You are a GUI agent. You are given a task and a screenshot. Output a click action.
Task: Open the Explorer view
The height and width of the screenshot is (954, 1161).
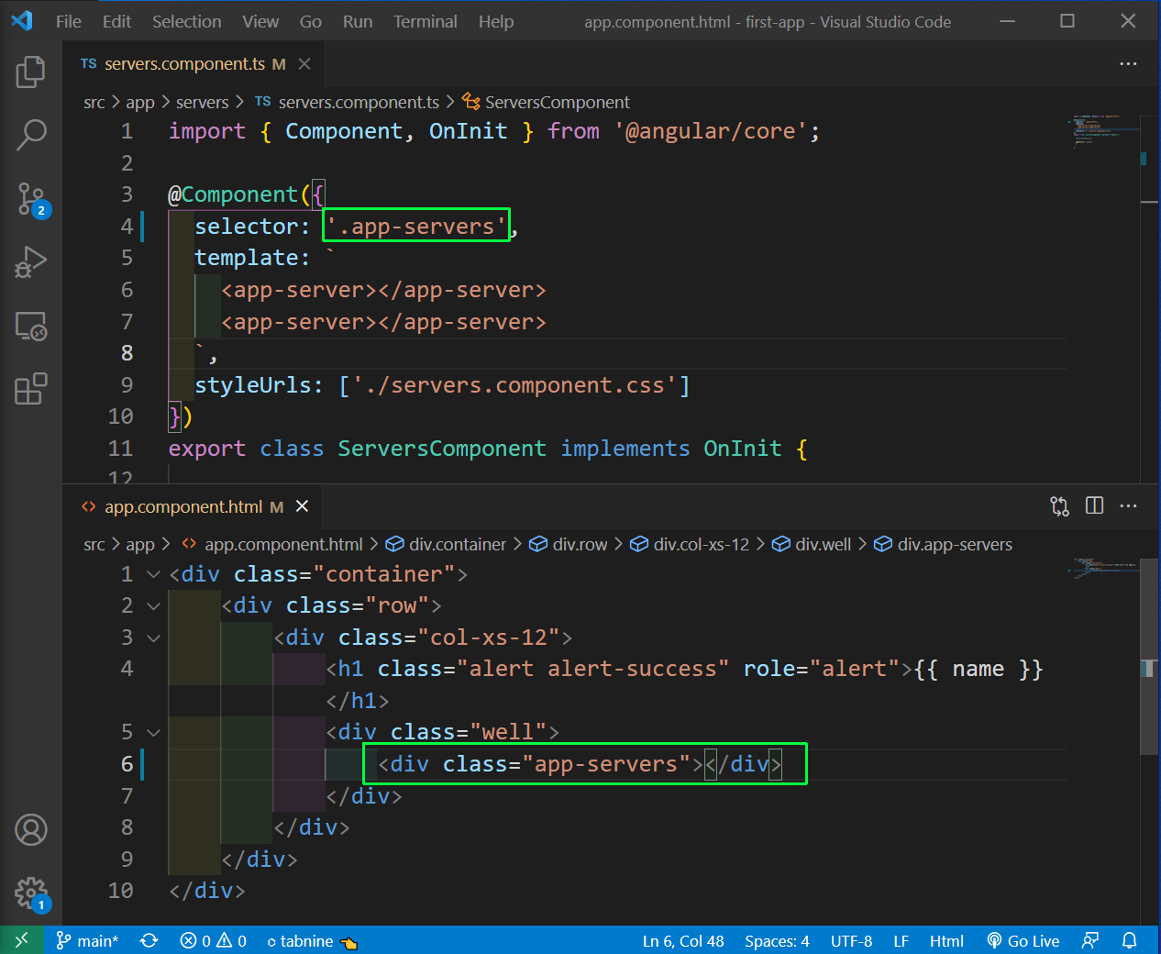tap(31, 72)
